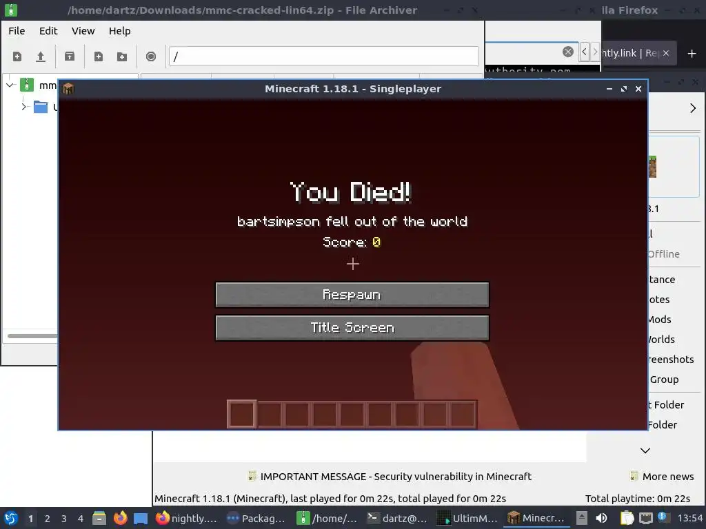Click the news scroll icon beside IMPORTANT MESSAGE
Viewport: 706px width, 529px height.
pyautogui.click(x=252, y=476)
